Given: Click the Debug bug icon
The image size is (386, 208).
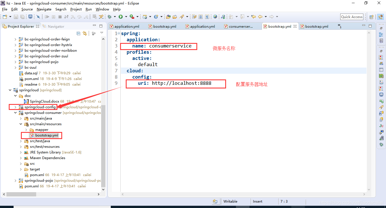Looking at the screenshot, I should pos(109,17).
